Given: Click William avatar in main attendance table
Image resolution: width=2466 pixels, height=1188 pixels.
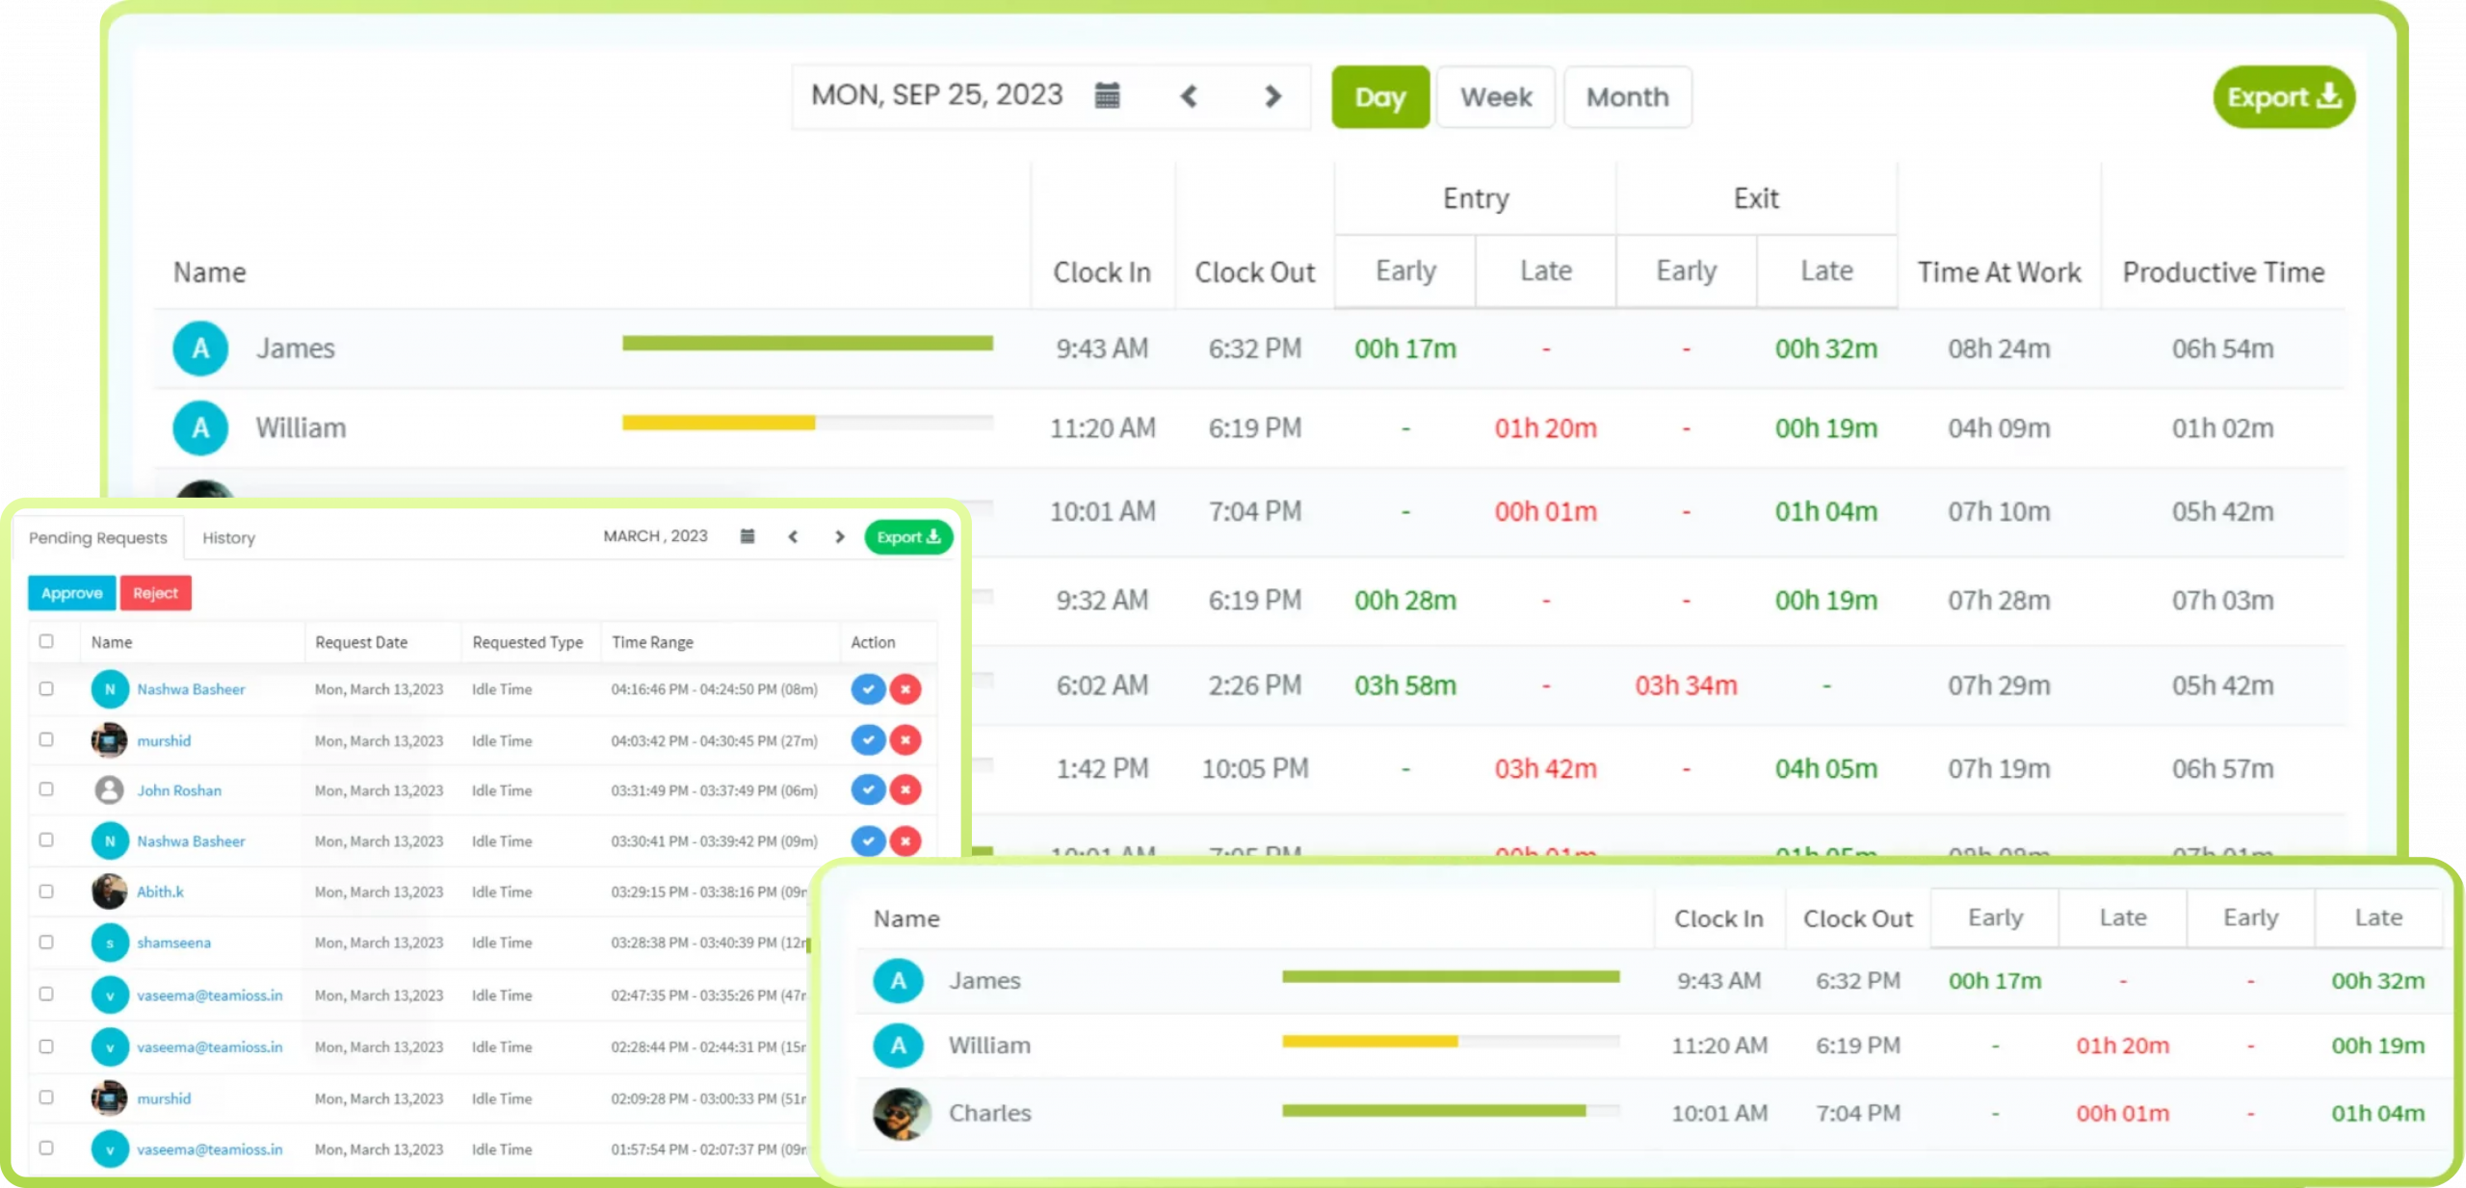Looking at the screenshot, I should 200,428.
